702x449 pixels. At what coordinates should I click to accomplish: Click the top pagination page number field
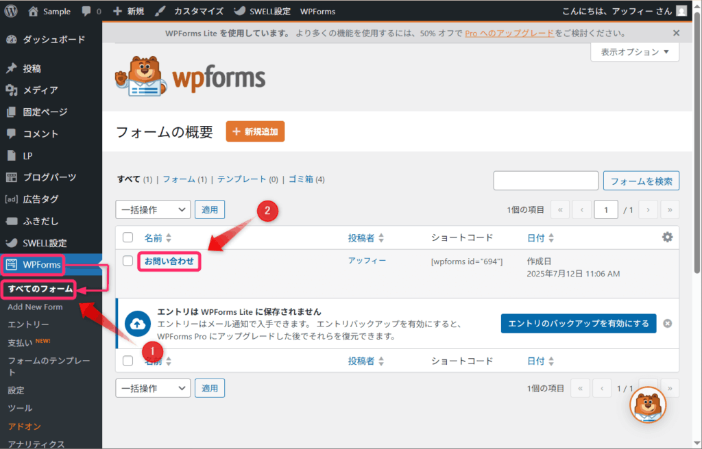pos(606,209)
